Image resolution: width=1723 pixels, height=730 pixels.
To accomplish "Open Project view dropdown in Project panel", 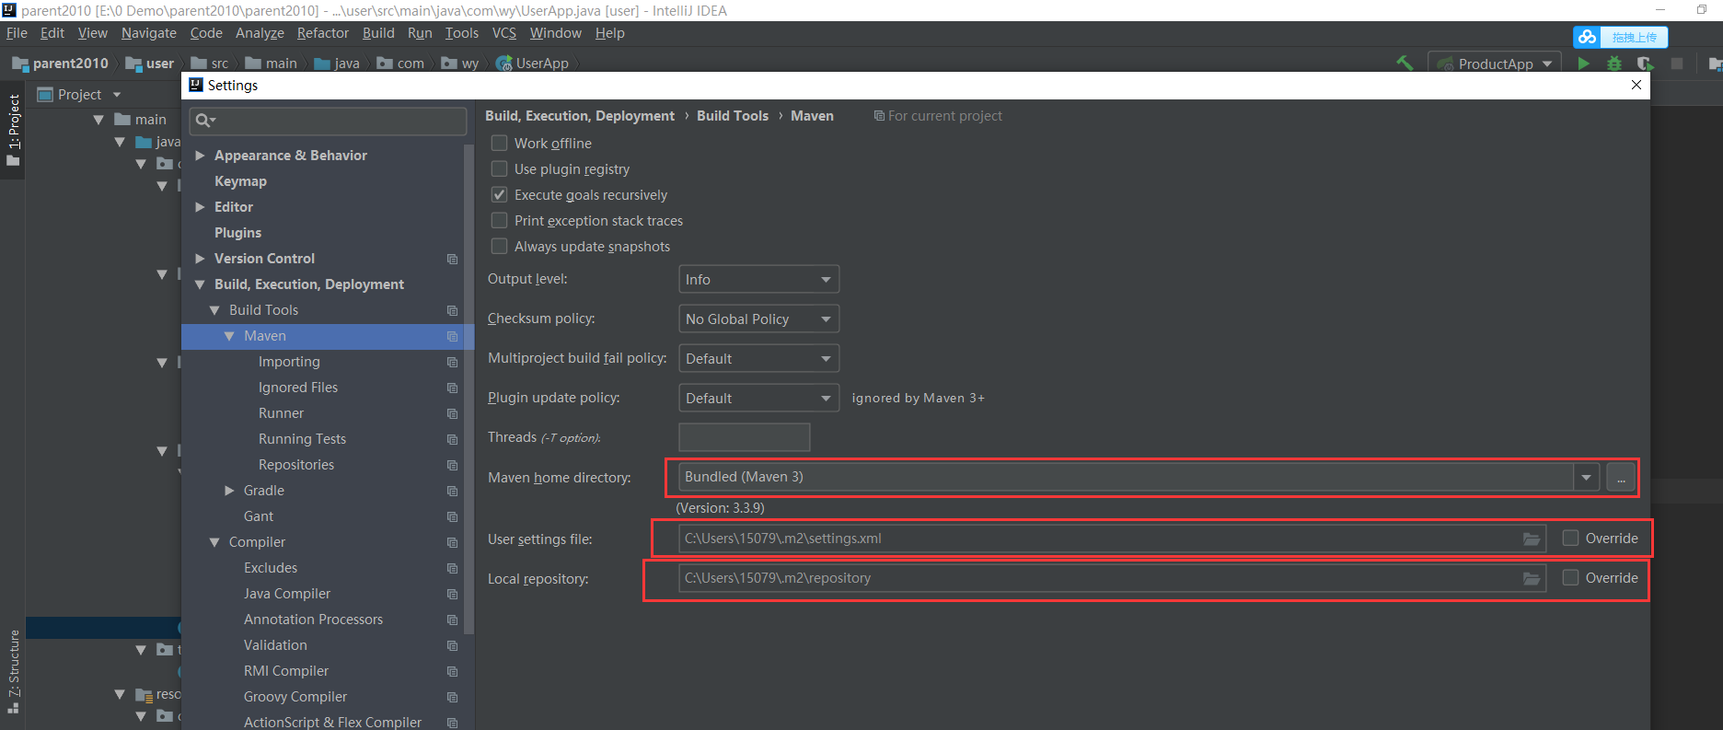I will (117, 95).
